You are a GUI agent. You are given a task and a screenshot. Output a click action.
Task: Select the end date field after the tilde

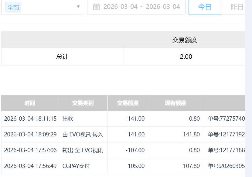pyautogui.click(x=163, y=7)
